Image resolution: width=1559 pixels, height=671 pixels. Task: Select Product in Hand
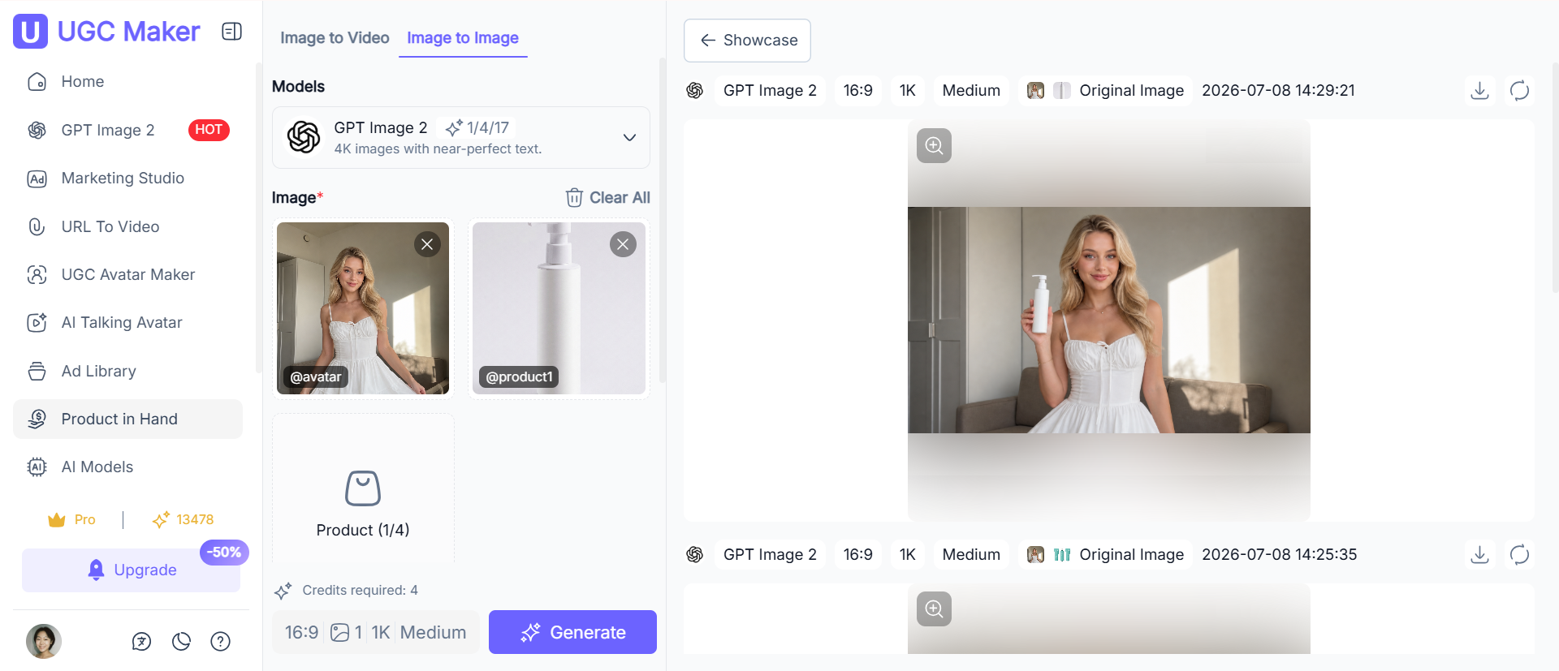click(127, 419)
